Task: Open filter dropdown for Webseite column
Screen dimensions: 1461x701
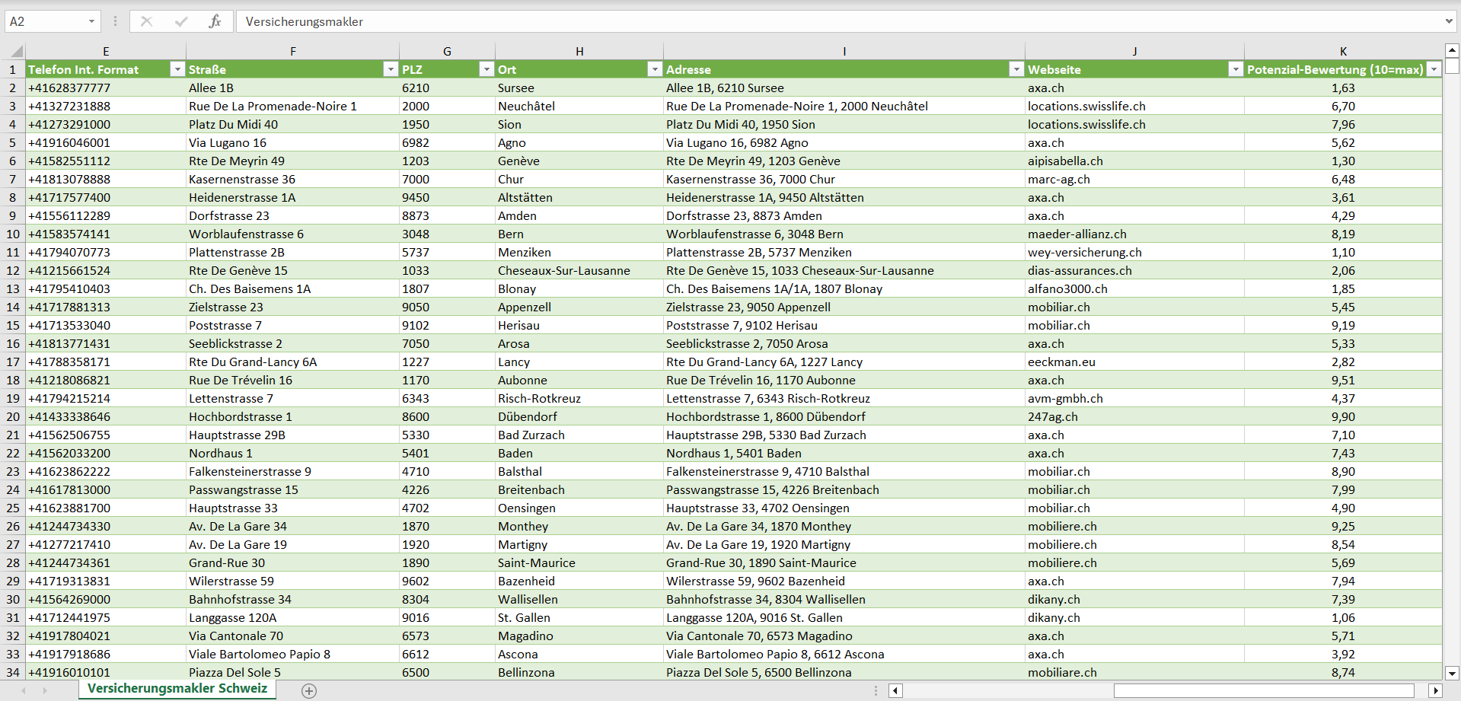Action: tap(1235, 69)
